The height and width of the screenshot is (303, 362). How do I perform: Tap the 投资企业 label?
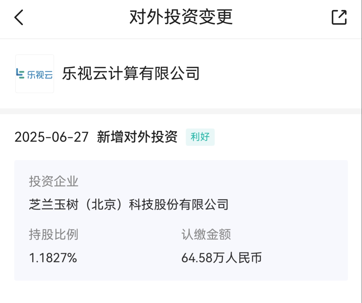[54, 181]
